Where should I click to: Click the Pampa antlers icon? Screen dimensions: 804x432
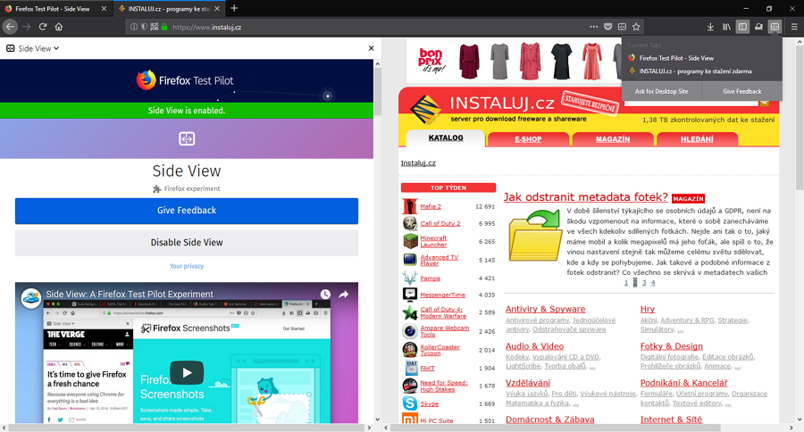point(410,278)
